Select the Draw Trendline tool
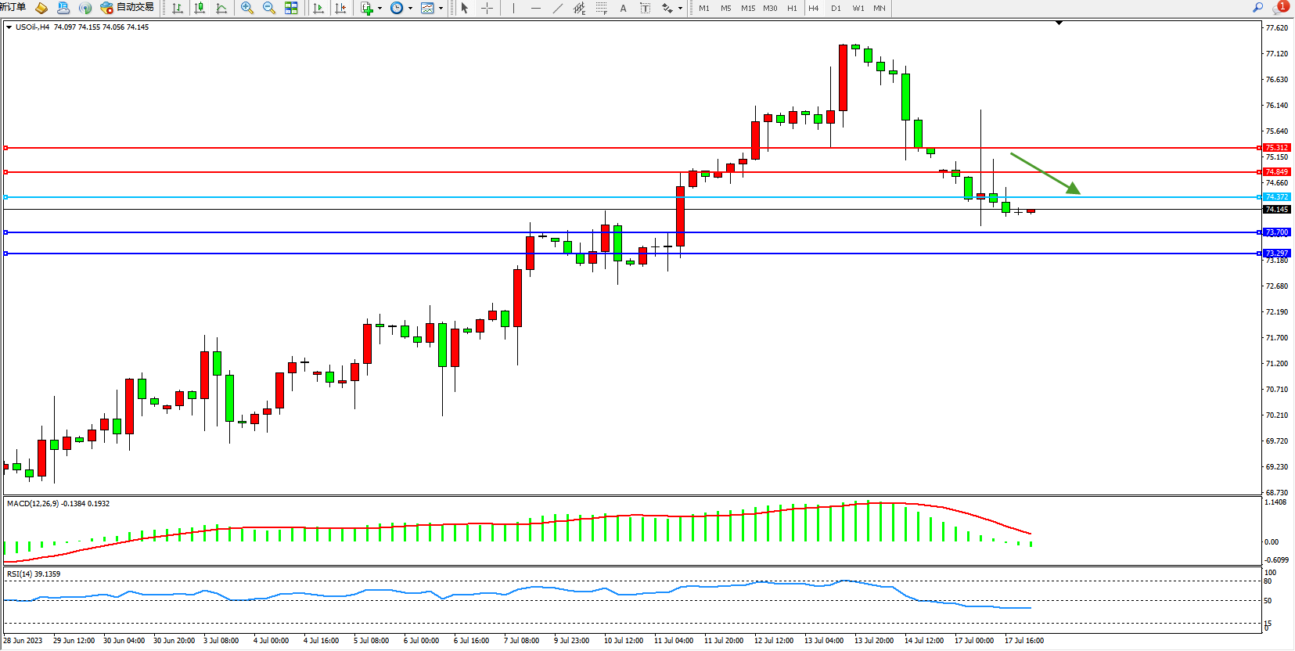The image size is (1295, 651). click(557, 8)
